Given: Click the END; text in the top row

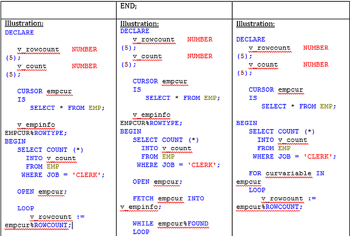Looking at the screenshot, I should (128, 6).
